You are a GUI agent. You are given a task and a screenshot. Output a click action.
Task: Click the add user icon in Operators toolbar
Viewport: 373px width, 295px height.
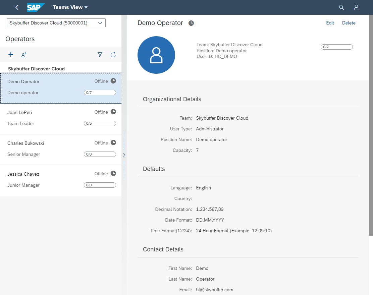(x=24, y=55)
